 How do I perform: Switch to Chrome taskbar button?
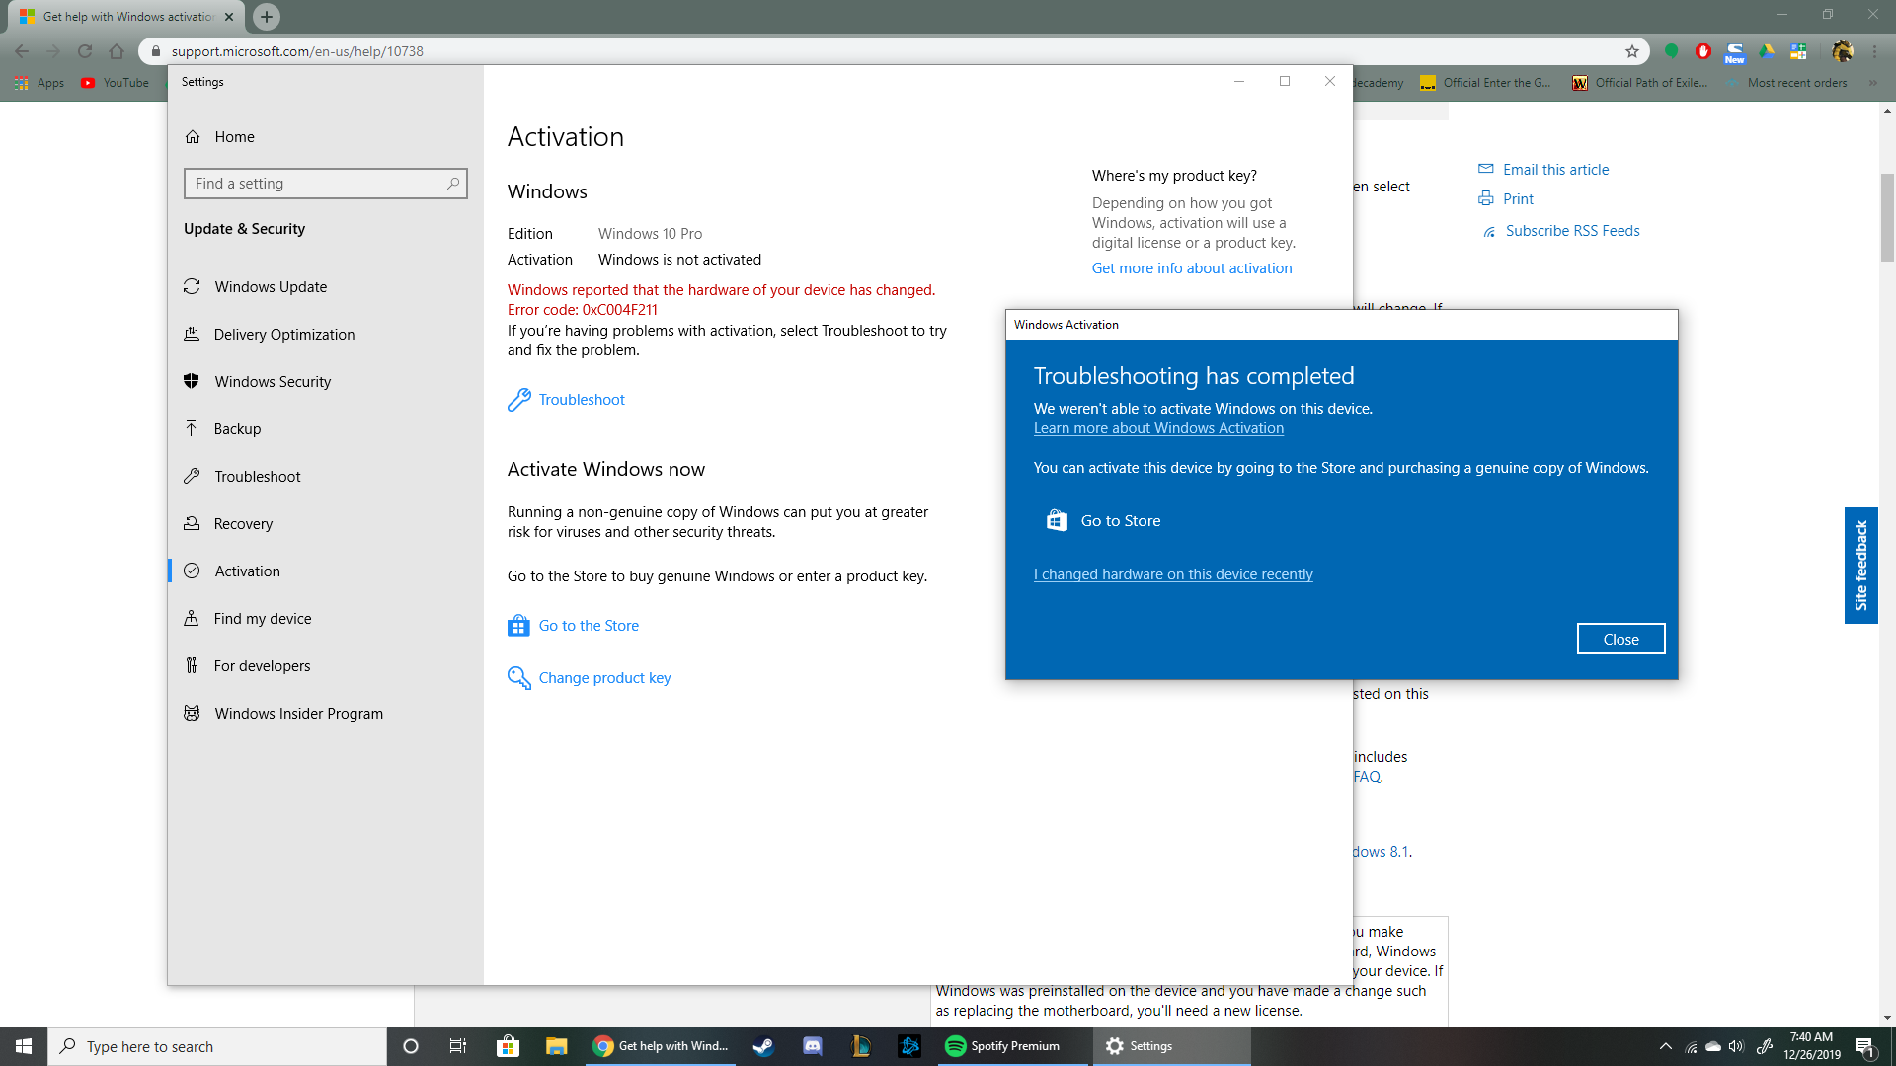pyautogui.click(x=660, y=1046)
